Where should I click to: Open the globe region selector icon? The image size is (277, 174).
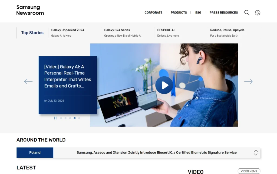point(258,13)
